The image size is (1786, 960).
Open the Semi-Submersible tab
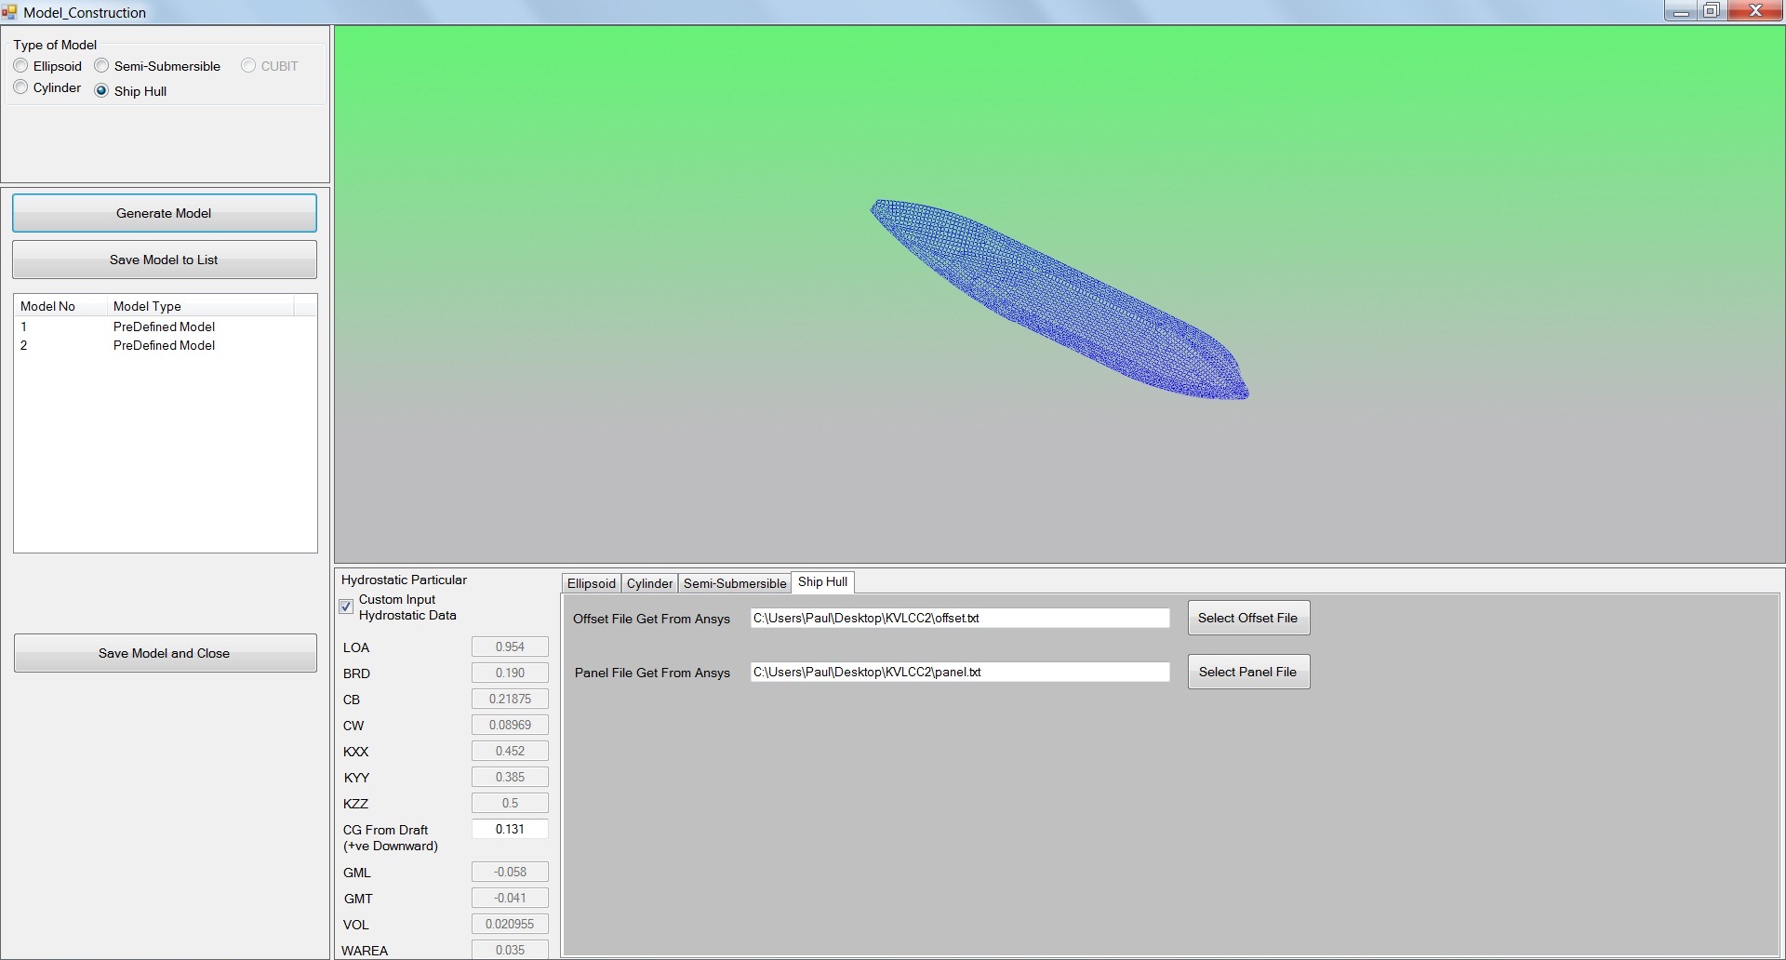[x=734, y=583]
